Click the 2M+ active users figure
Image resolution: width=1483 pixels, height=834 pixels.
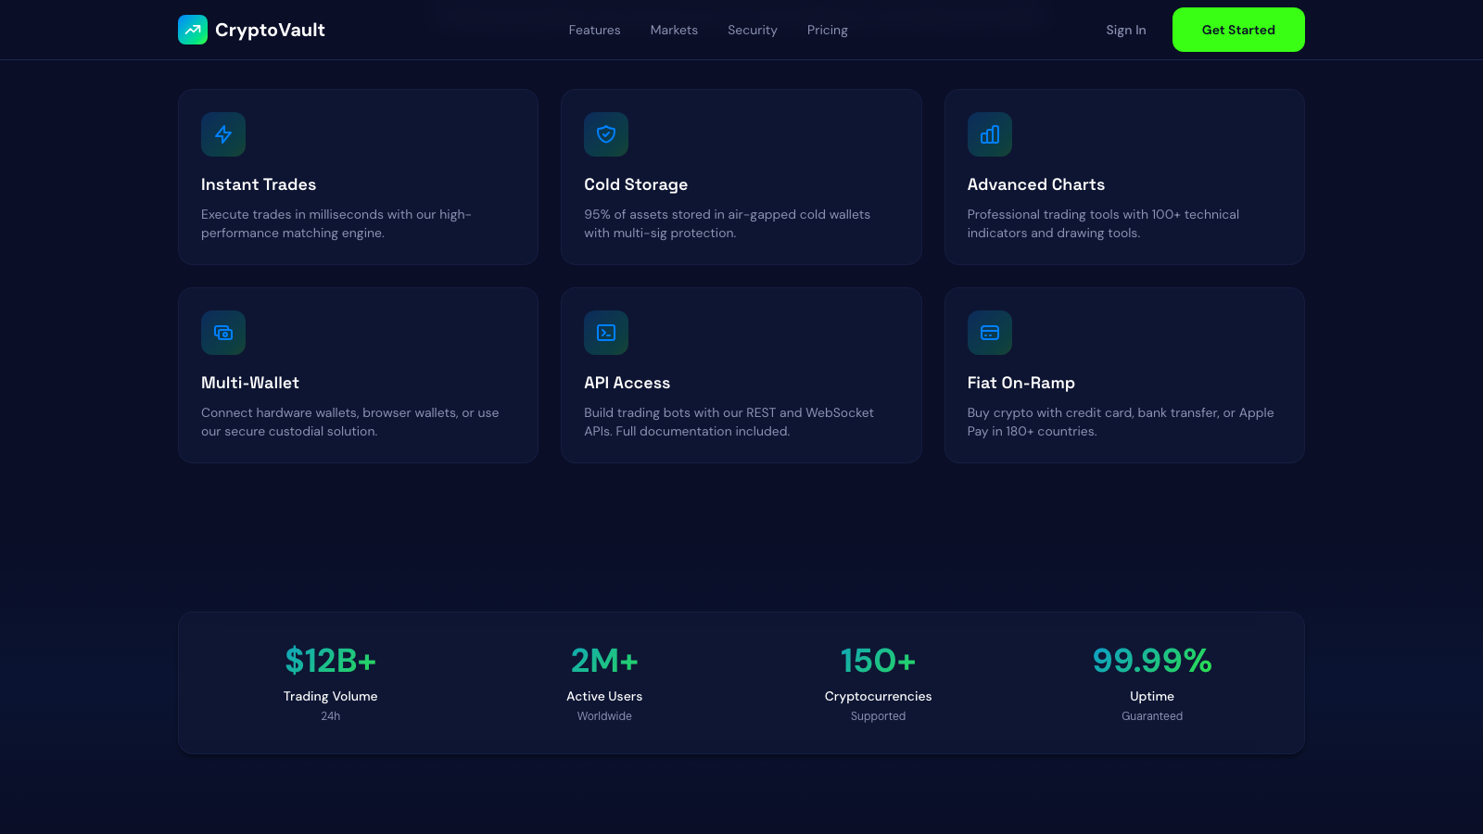pos(604,661)
